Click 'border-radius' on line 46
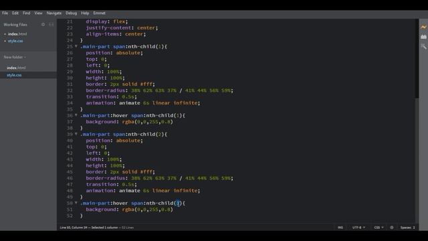This screenshot has width=428, height=241. [106, 178]
